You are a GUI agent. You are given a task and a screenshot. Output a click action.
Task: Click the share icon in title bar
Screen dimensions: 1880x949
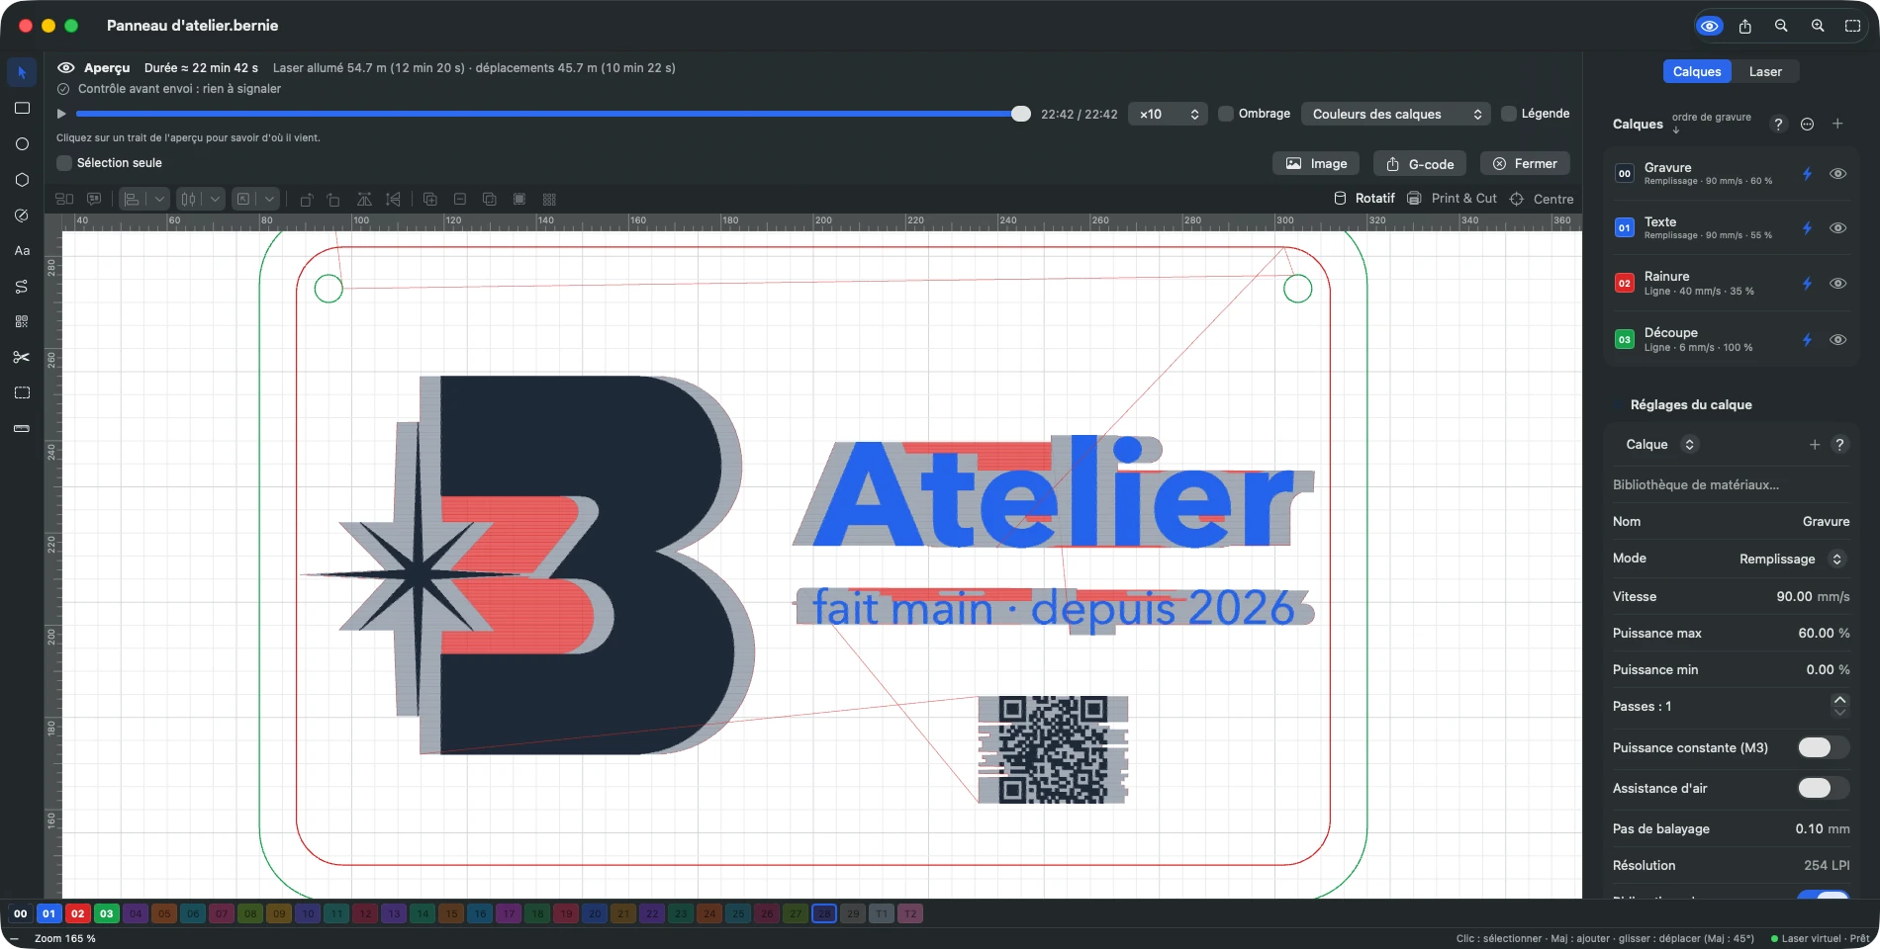tap(1744, 26)
